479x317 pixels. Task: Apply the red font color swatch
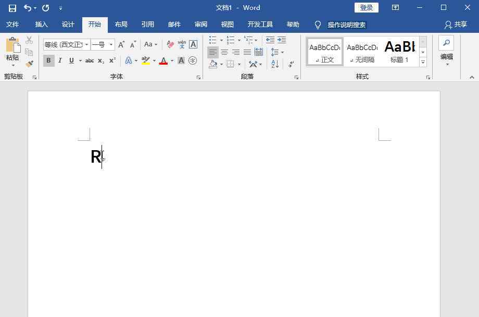(163, 61)
